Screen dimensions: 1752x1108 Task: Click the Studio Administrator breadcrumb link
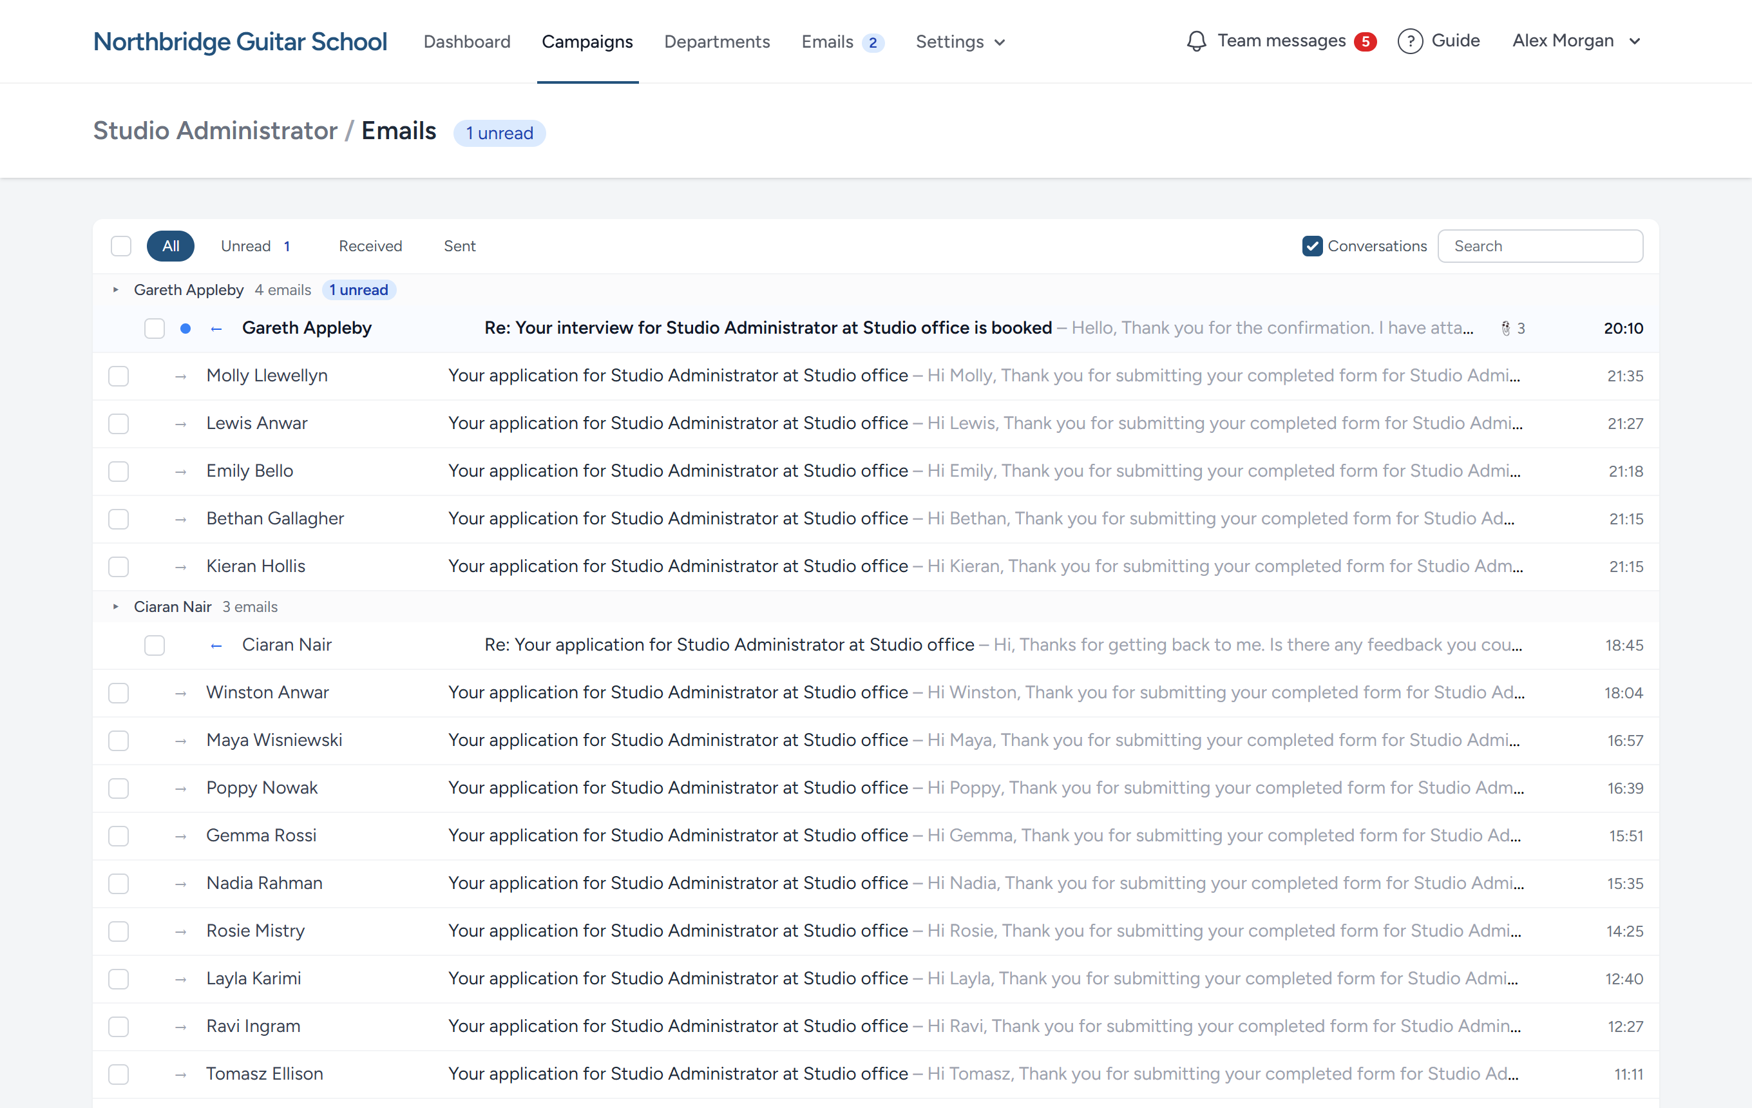(x=215, y=131)
